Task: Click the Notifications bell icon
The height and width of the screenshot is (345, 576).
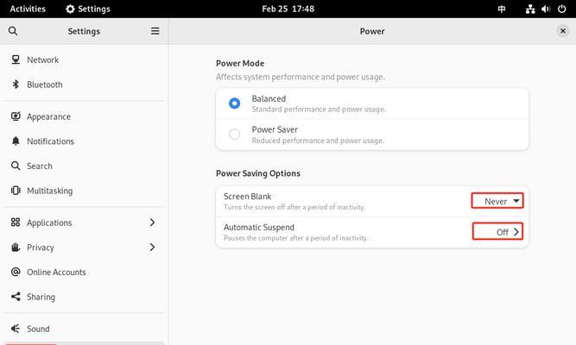Action: coord(16,141)
